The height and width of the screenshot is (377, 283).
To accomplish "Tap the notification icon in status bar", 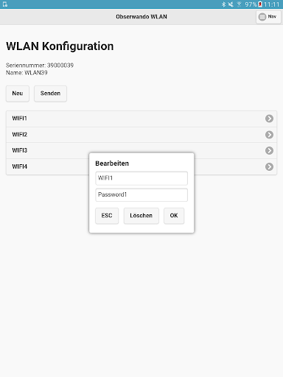I will point(5,4).
